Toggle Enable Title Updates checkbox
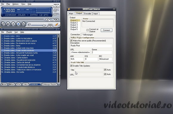 (71, 66)
